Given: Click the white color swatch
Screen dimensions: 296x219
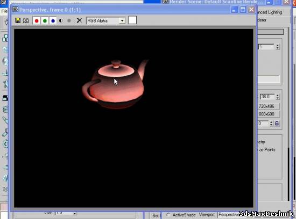Looking at the screenshot, I should (x=132, y=20).
